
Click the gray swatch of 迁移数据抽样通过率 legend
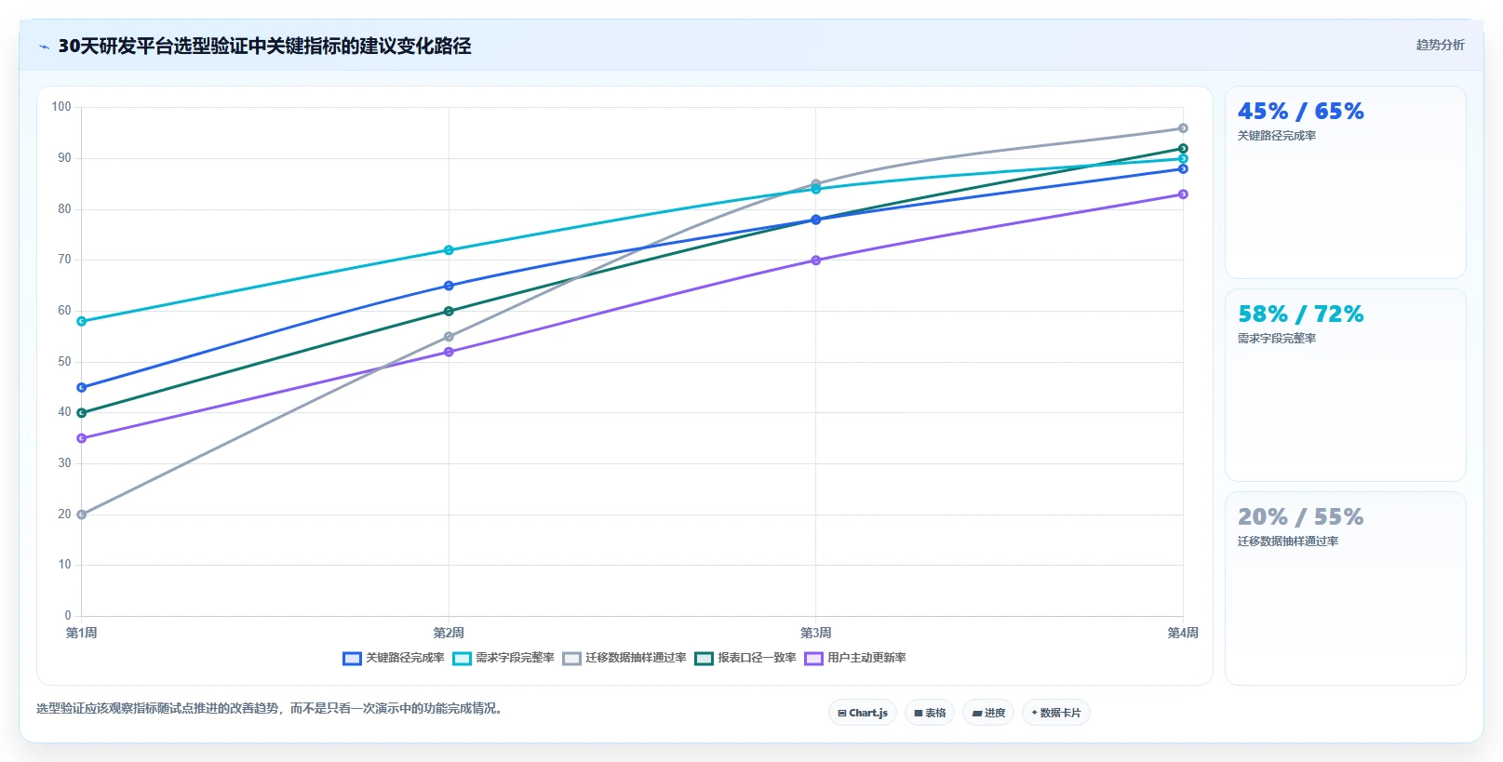coord(571,659)
